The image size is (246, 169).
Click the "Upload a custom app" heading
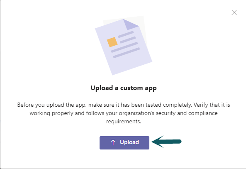point(124,88)
